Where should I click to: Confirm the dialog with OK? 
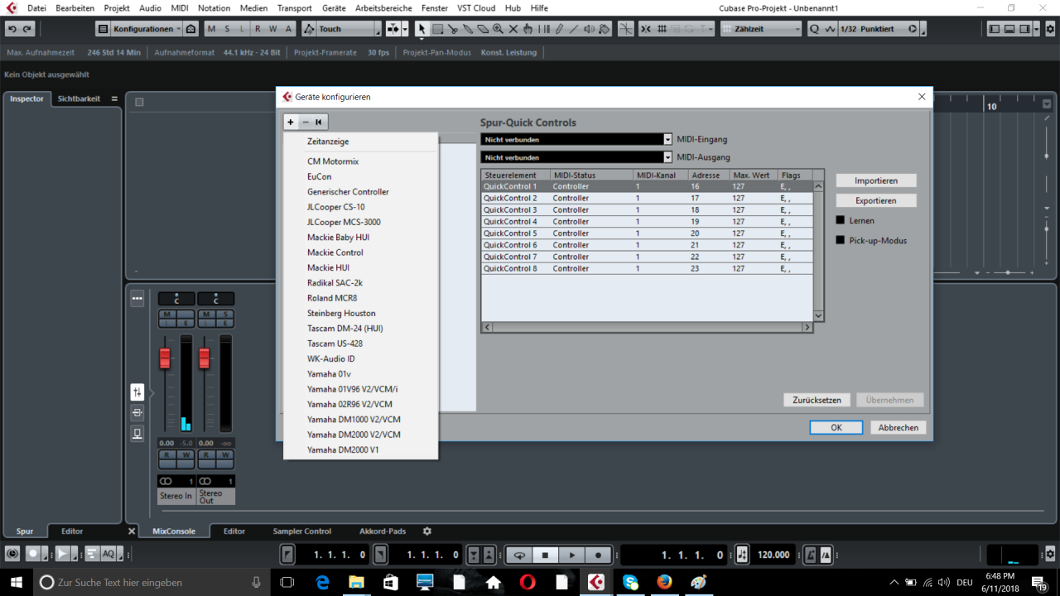(836, 428)
